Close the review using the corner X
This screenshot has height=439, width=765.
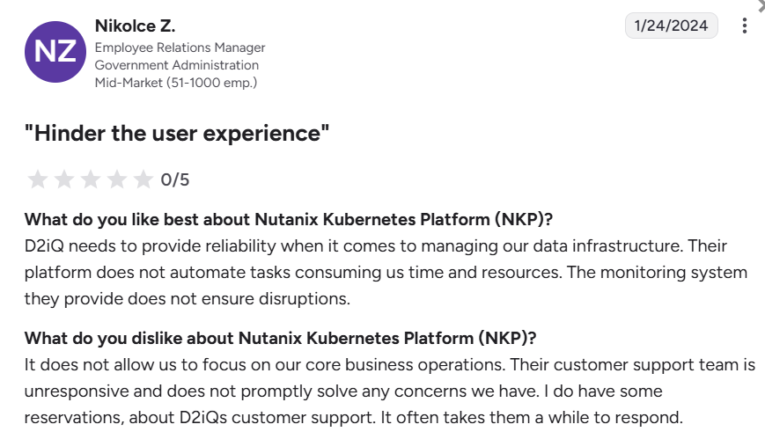(x=760, y=4)
